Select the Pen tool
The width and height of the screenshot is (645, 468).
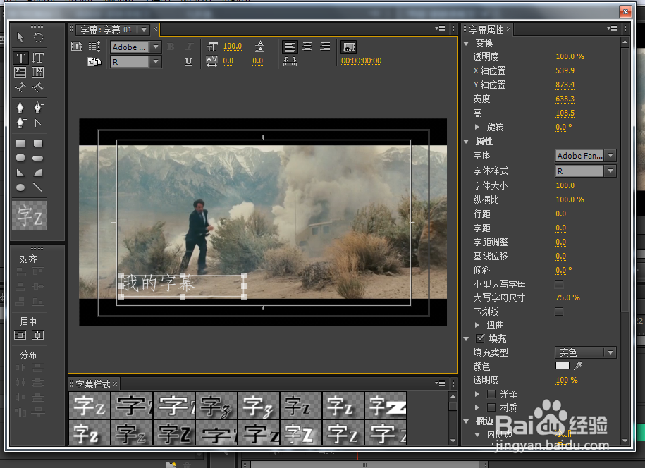pos(20,107)
